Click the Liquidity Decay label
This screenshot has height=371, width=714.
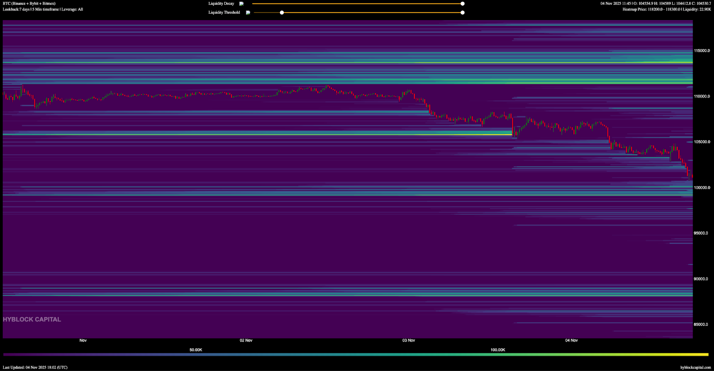[221, 4]
